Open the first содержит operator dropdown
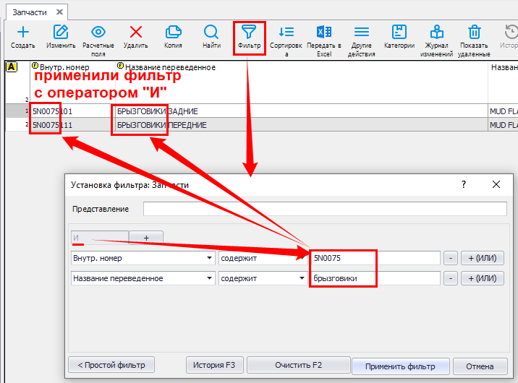 tap(300, 258)
